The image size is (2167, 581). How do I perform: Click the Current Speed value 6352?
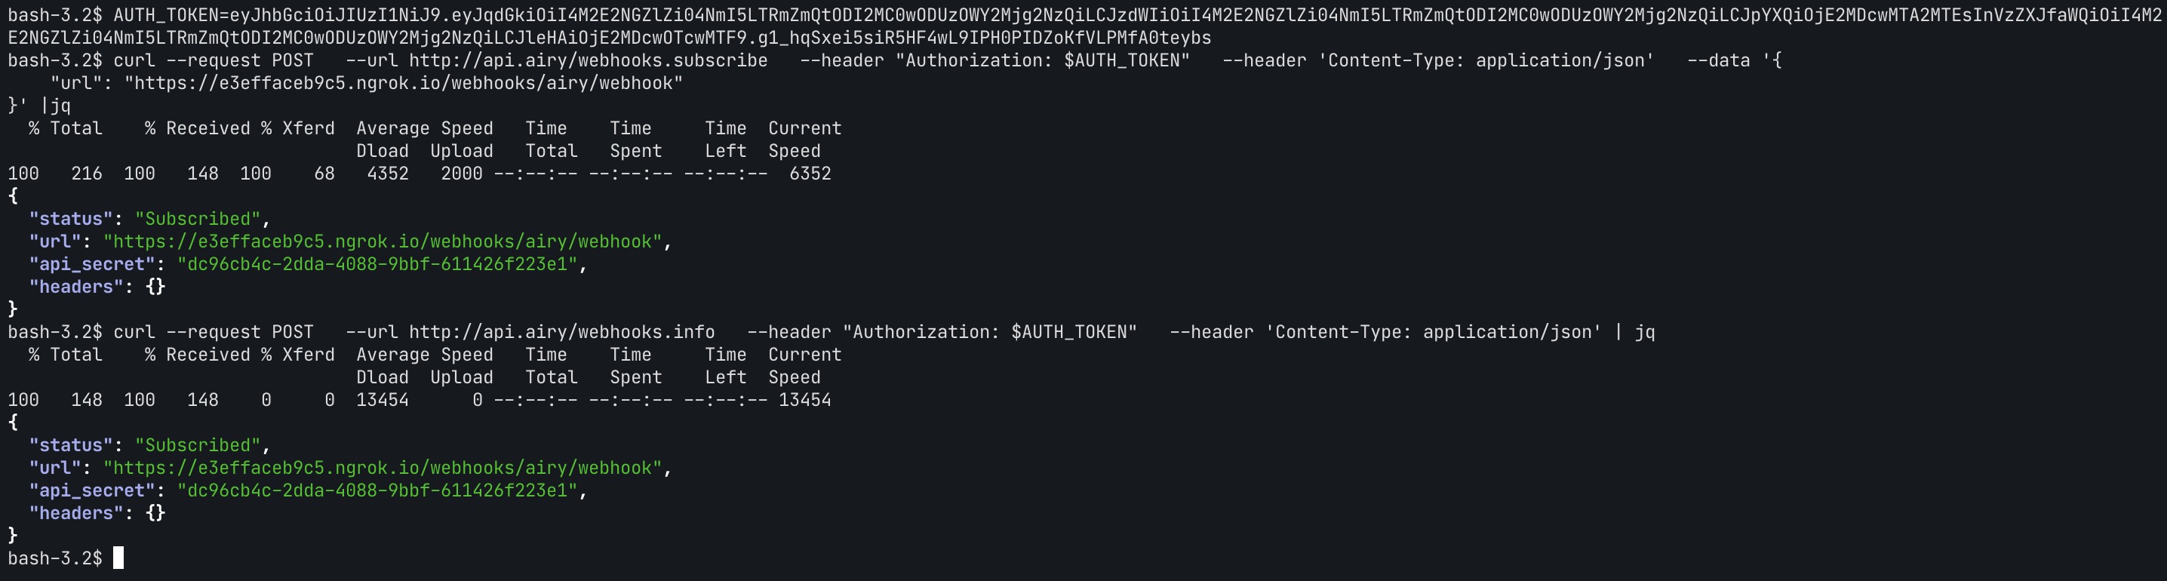(810, 174)
